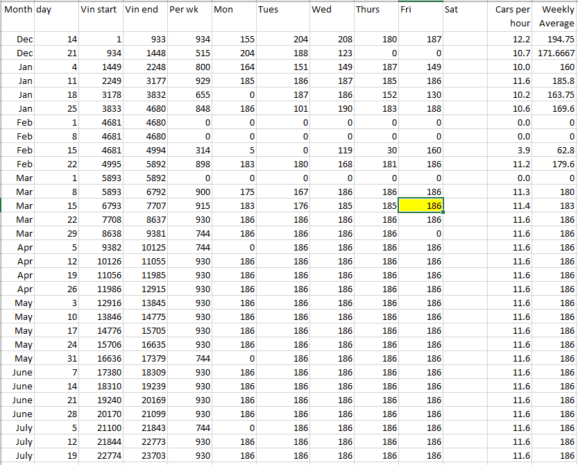Viewport: 578px width, 465px height.
Task: Select the cell showing 171.6667
Action: (556, 53)
